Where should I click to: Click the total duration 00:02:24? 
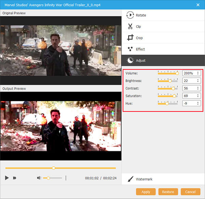click(x=110, y=178)
